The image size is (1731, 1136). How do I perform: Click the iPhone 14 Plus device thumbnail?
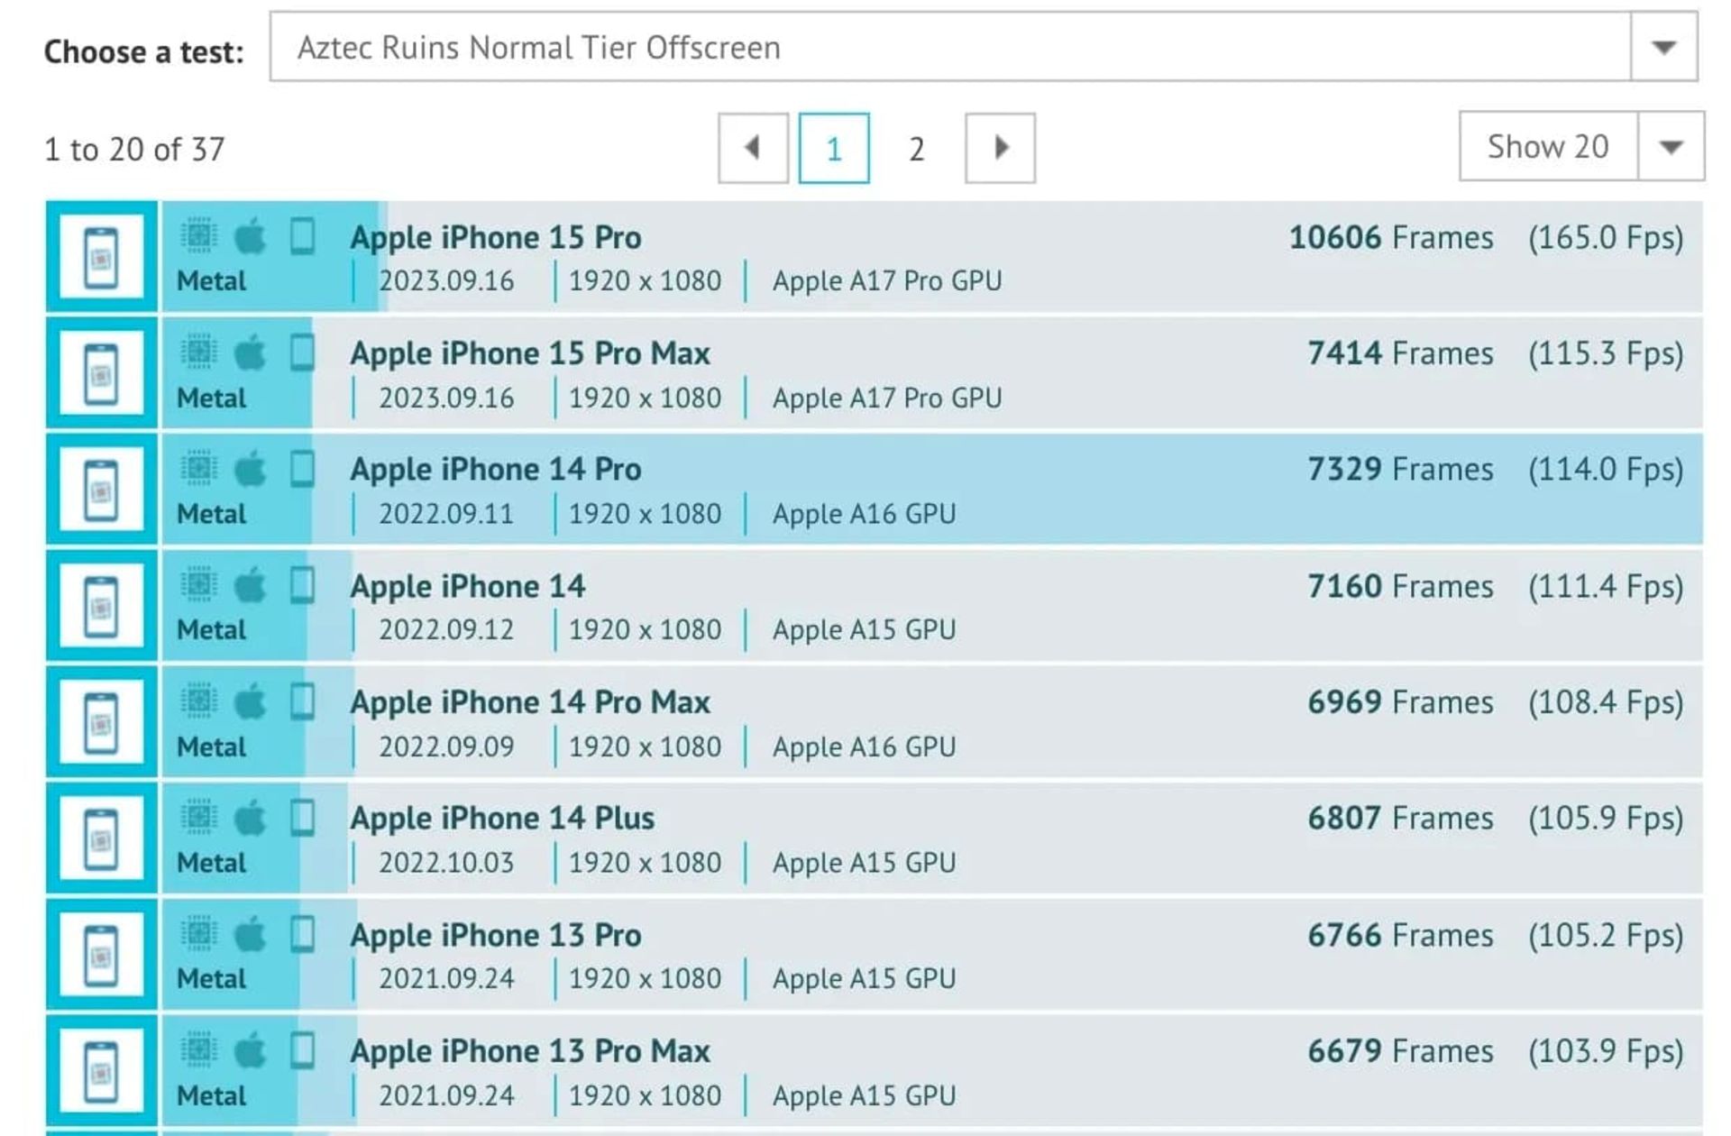[x=102, y=838]
